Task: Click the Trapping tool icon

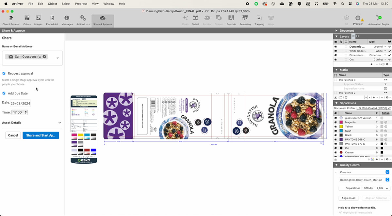Action: 259,20
